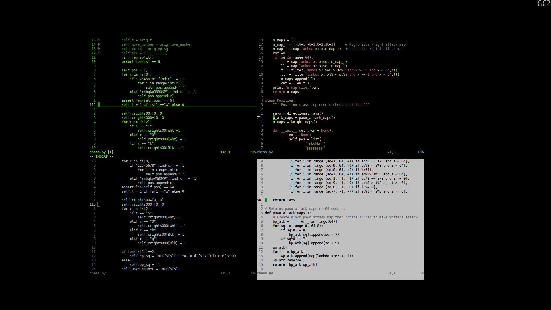
Task: Click the "pppppppp" string literal
Action: 315,148
